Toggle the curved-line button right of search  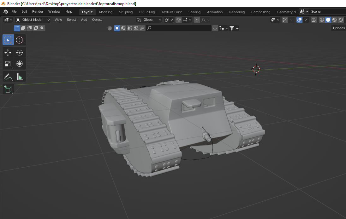(x=215, y=28)
